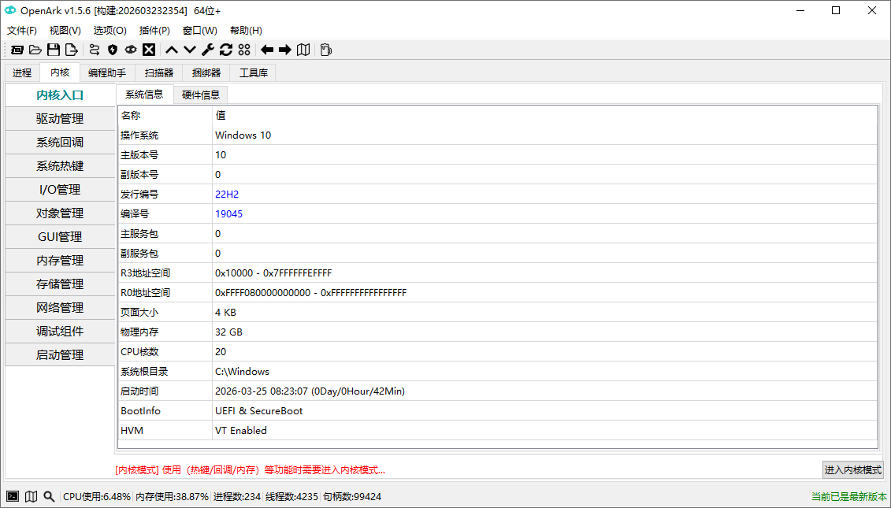This screenshot has width=891, height=508.
Task: Refresh using the circular arrows toolbar icon
Action: tap(226, 50)
